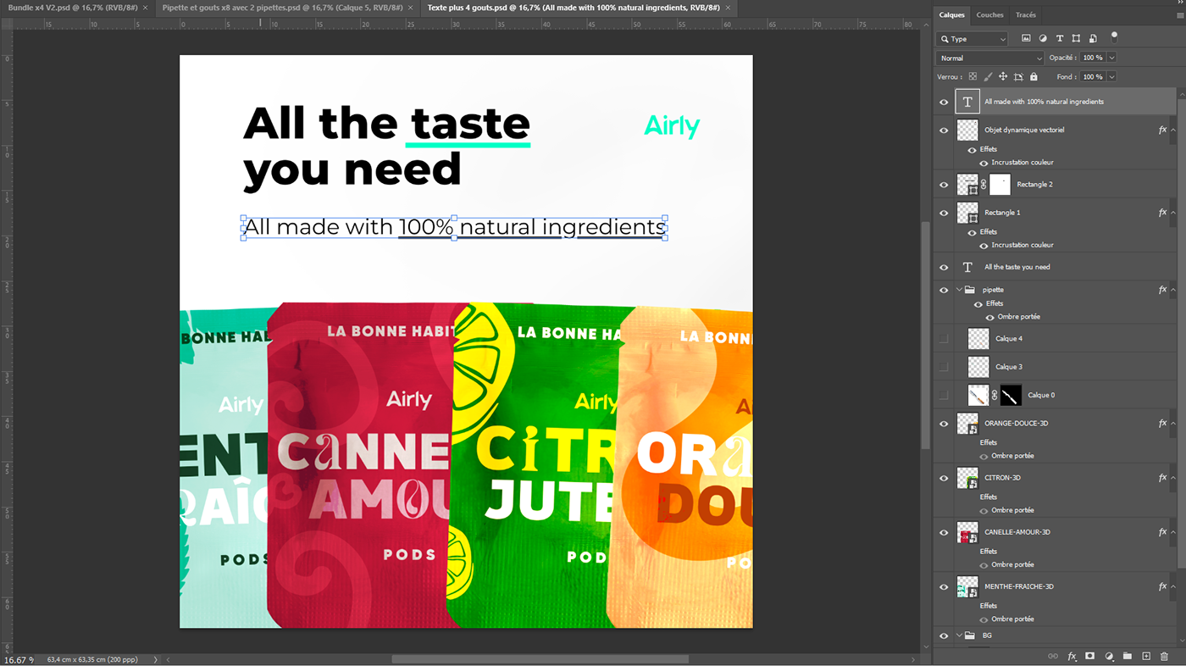This screenshot has height=666, width=1186.
Task: Select the shape layers filter icon
Action: tap(1074, 37)
